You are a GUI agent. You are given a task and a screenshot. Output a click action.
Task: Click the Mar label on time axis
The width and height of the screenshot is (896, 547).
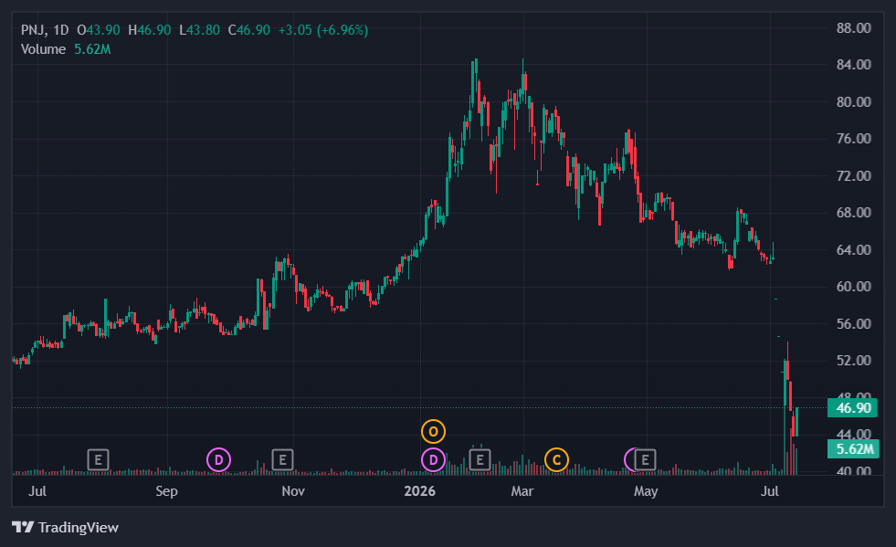click(522, 491)
